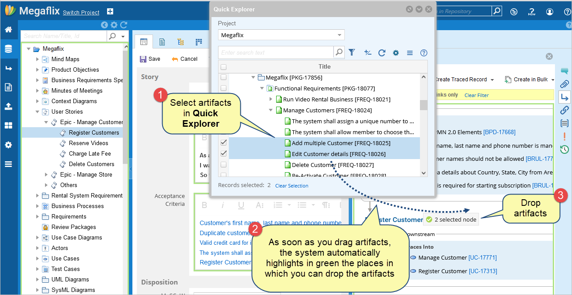Open the green history clock icon
Screen dimensions: 572x295
point(564,149)
